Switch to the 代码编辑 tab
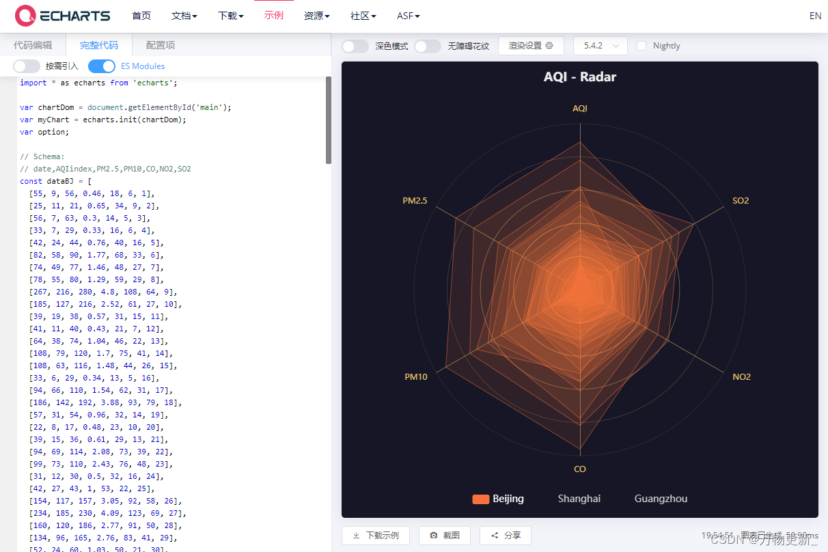The image size is (828, 552). [33, 44]
